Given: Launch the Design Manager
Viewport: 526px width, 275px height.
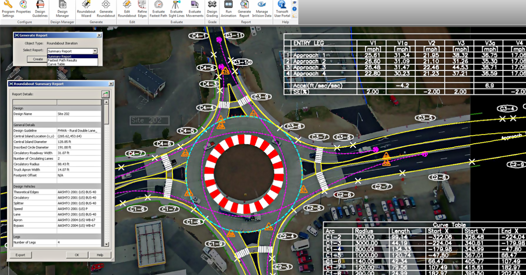Looking at the screenshot, I should (62, 9).
